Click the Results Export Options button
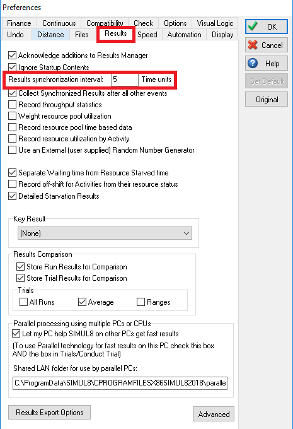 coord(50,413)
